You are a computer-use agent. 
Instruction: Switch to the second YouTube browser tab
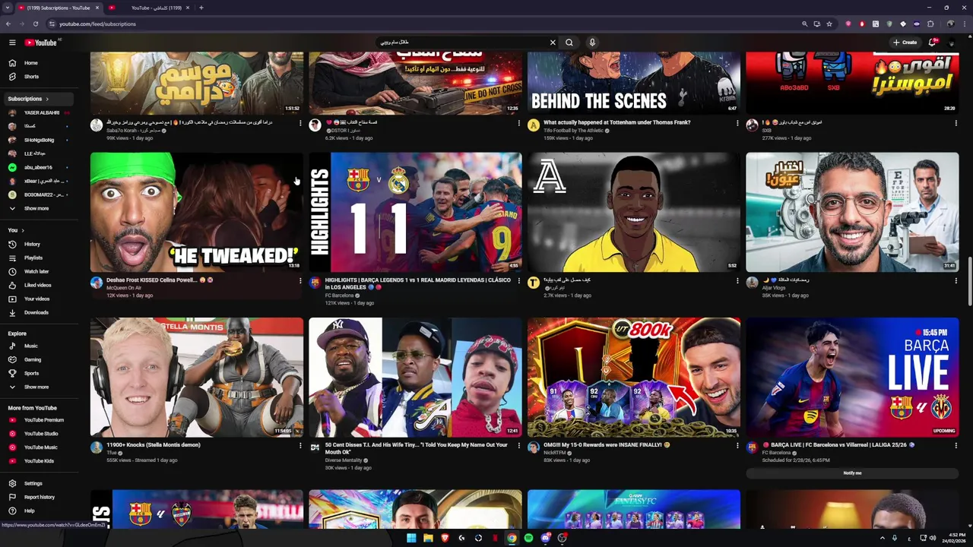(150, 8)
